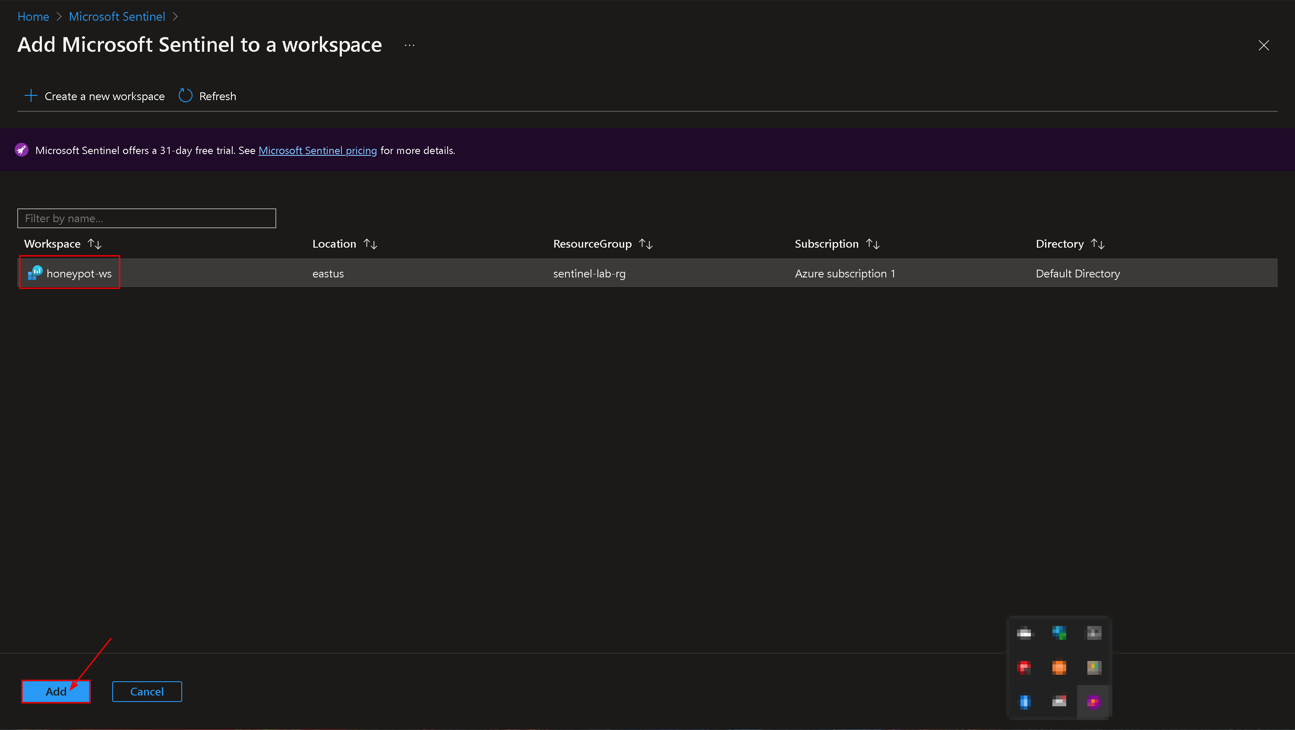The width and height of the screenshot is (1295, 730).
Task: Open the Microsoft Sentinel breadcrumb
Action: (117, 16)
